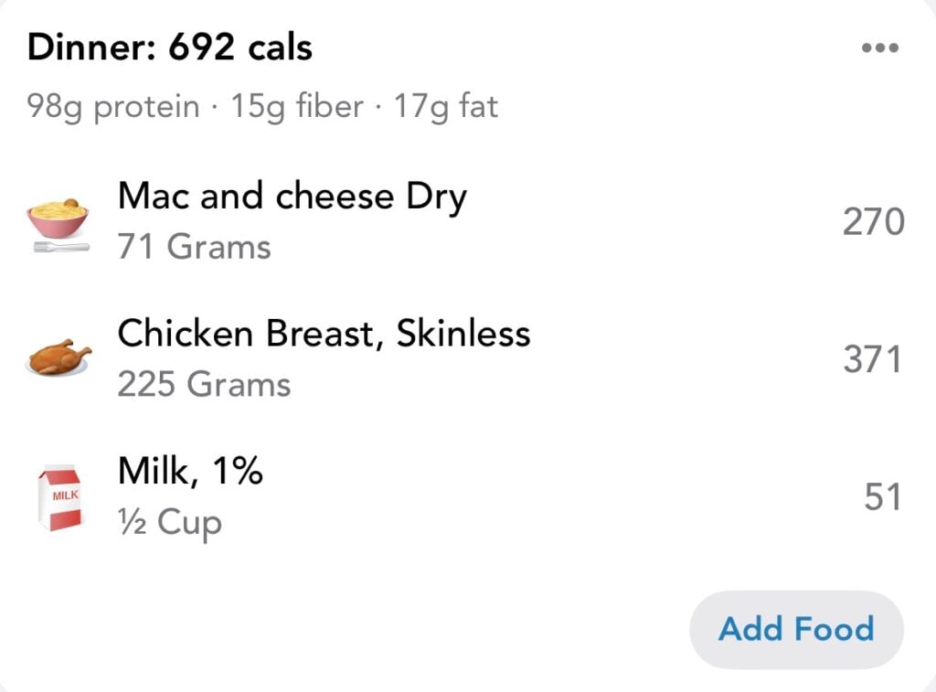936x692 pixels.
Task: Click the mac and cheese bowl icon
Action: [57, 218]
